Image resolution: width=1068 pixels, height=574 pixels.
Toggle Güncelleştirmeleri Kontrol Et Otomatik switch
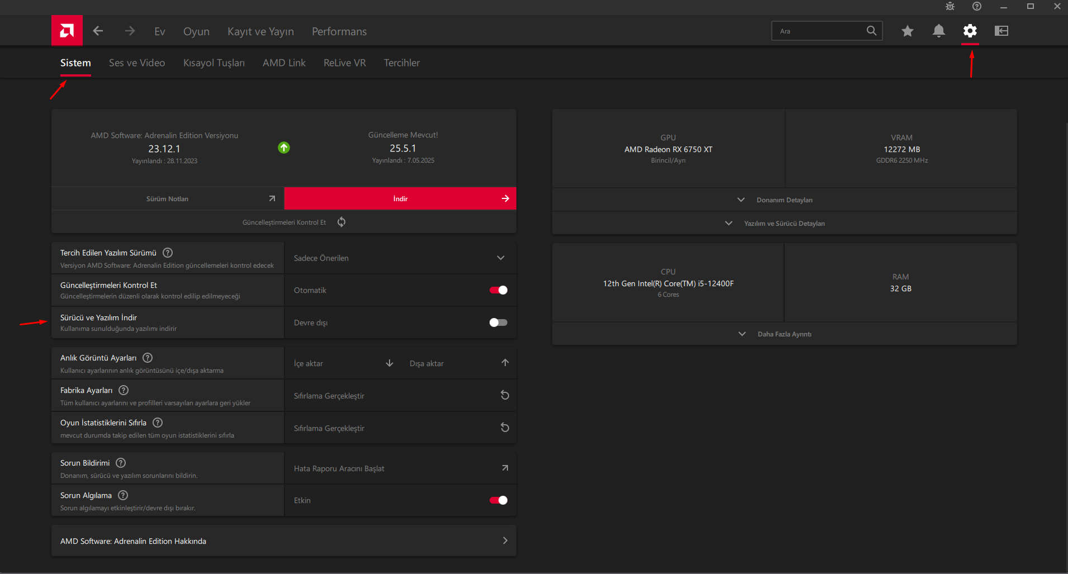click(x=499, y=290)
